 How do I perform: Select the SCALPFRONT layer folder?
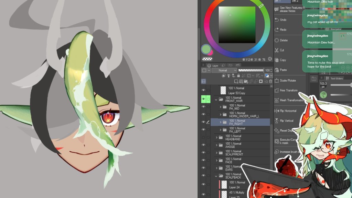click(x=240, y=153)
